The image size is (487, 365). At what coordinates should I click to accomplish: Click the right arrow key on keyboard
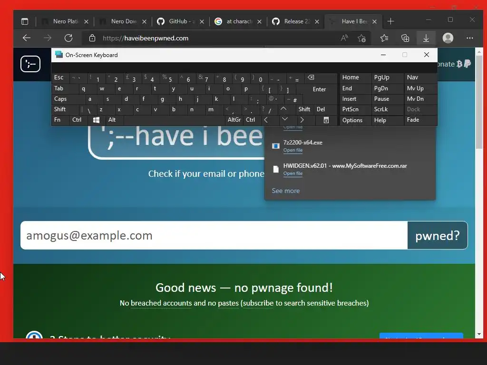(x=302, y=120)
